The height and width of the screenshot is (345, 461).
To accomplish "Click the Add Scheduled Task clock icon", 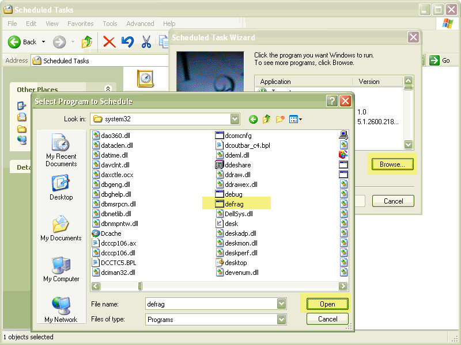I will click(145, 79).
